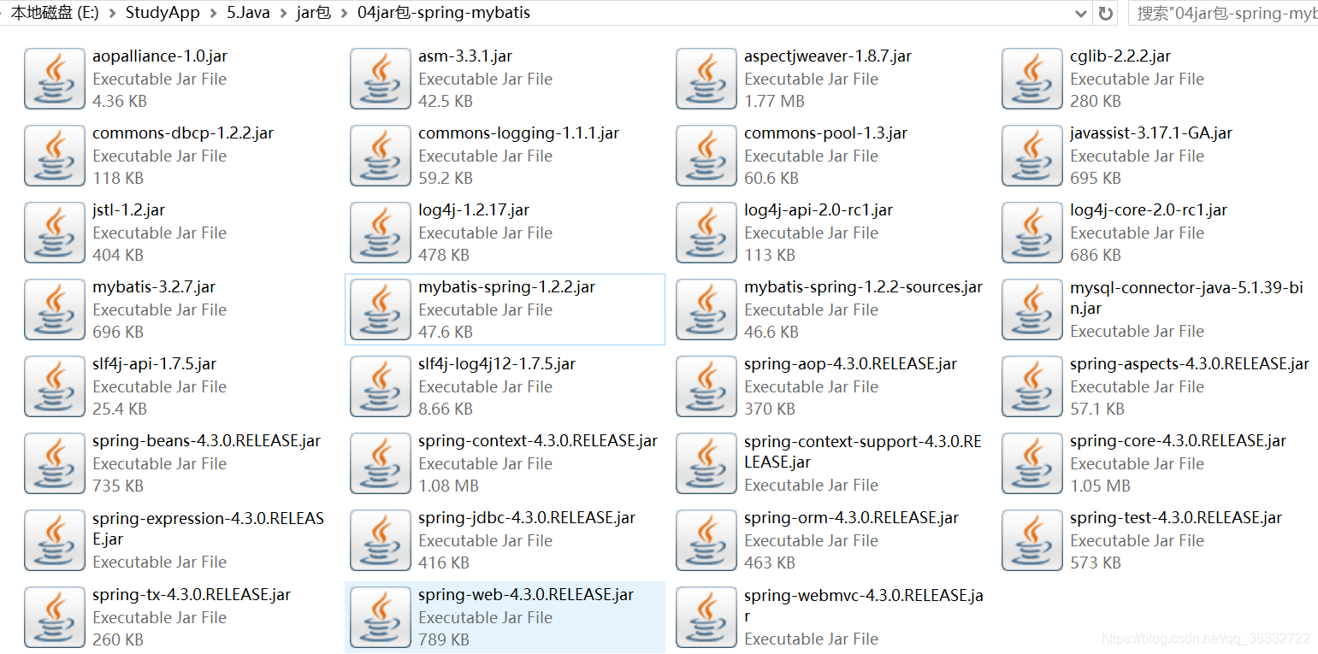Image resolution: width=1318 pixels, height=654 pixels.
Task: Select the spring-orm-4.3.0.RELEASE.jar icon
Action: click(706, 540)
